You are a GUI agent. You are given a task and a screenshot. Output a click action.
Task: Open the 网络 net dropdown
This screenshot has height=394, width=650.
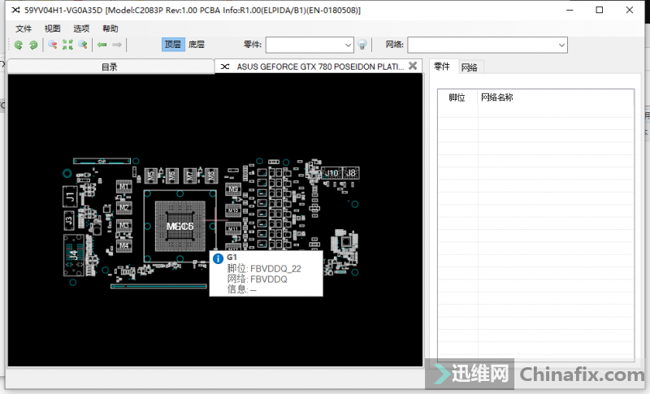561,45
